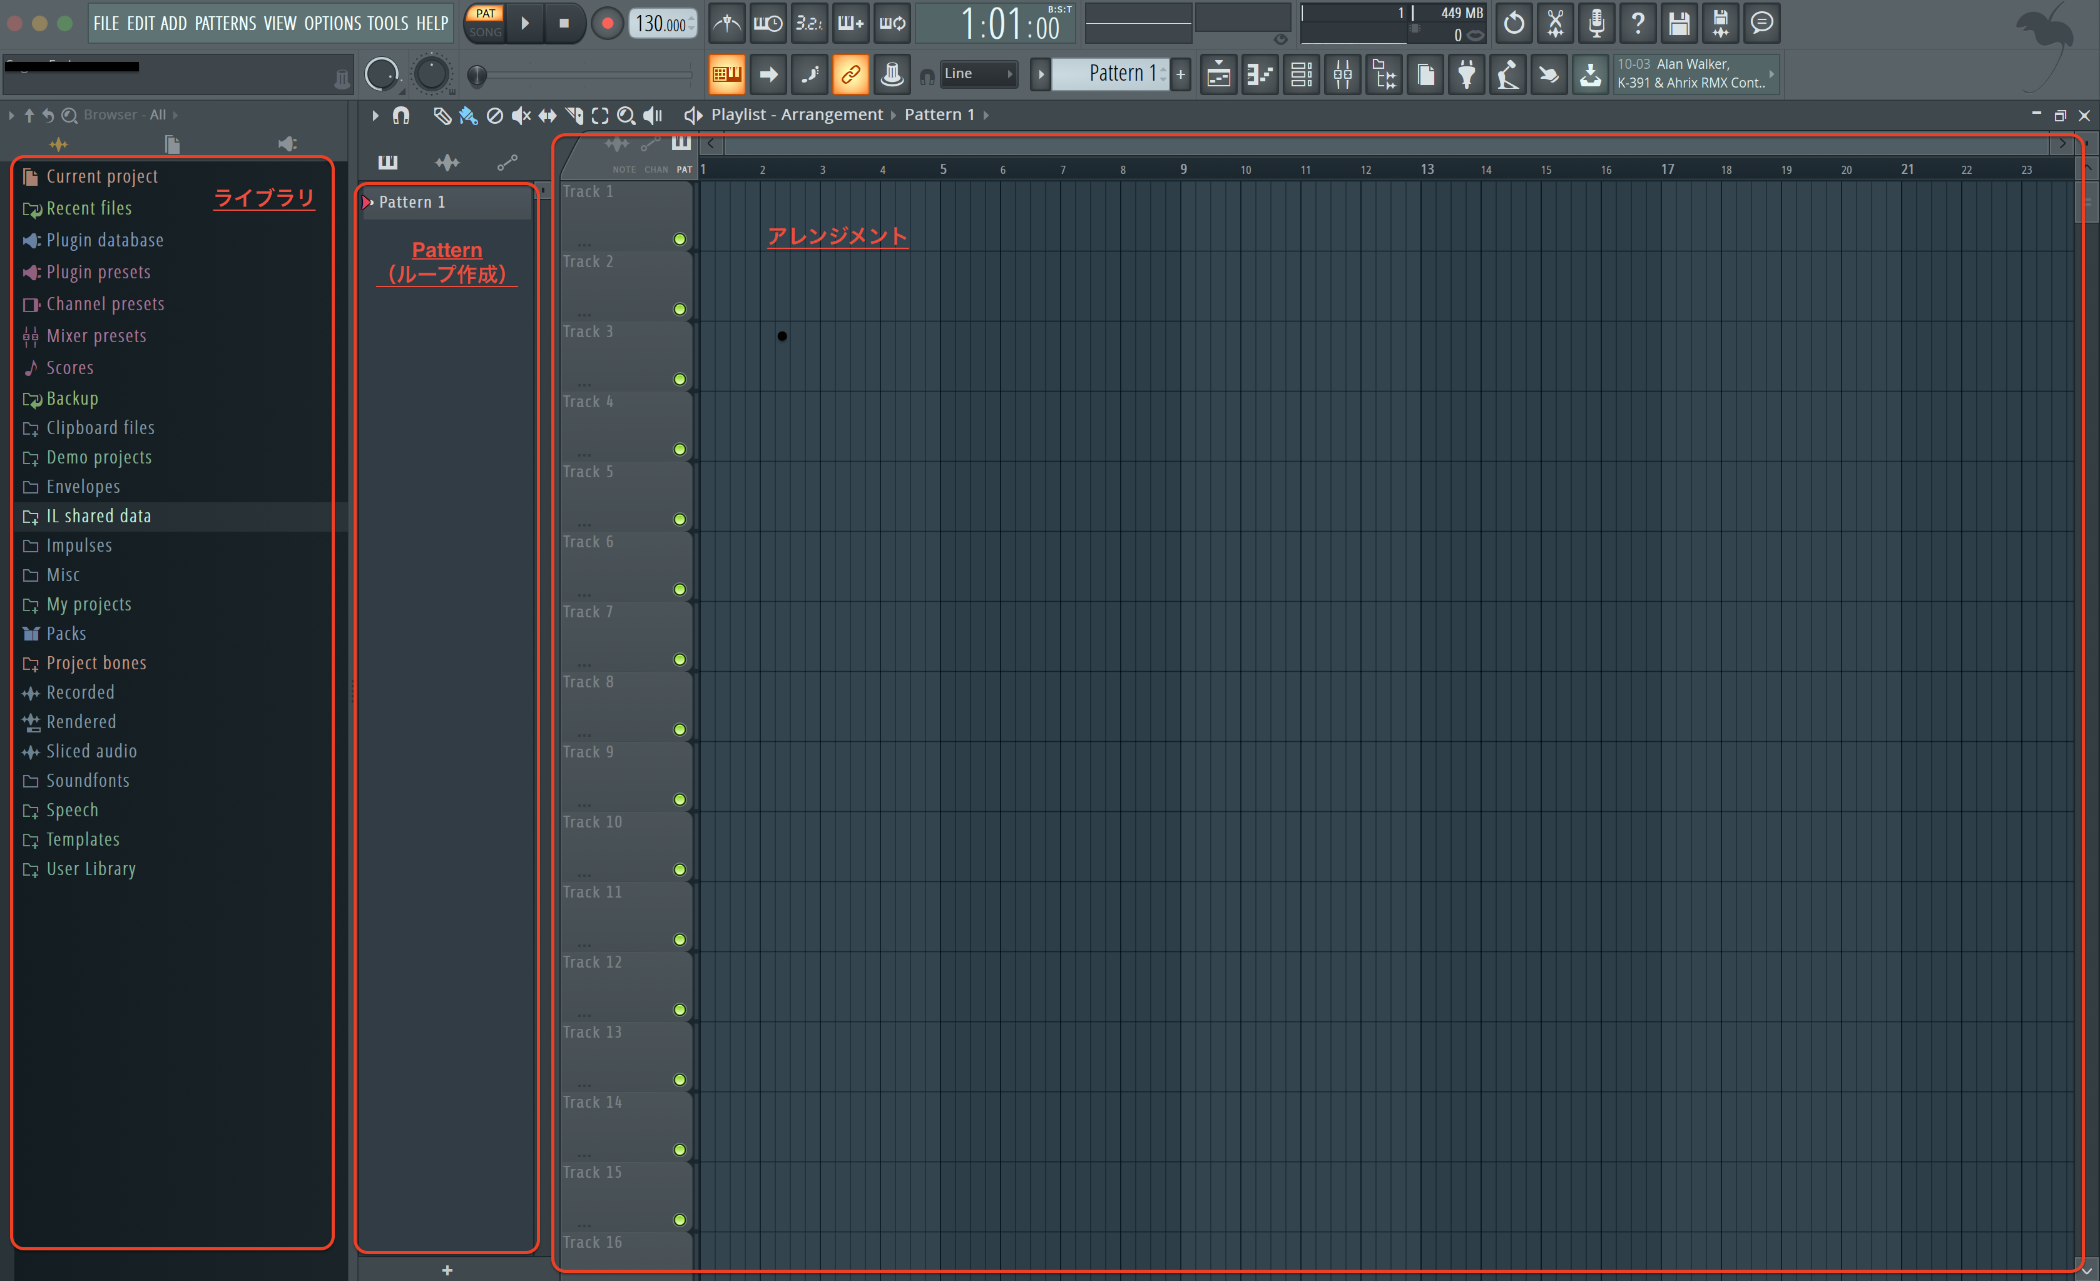Open the EDIT menu

click(140, 24)
